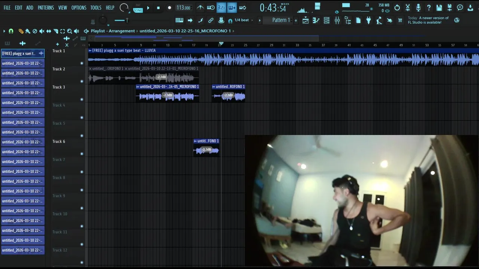Open the content shop cart icon
The width and height of the screenshot is (479, 269).
(x=400, y=21)
